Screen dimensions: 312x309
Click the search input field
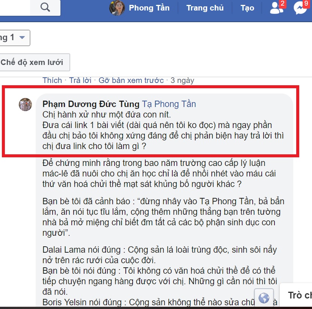15,8
